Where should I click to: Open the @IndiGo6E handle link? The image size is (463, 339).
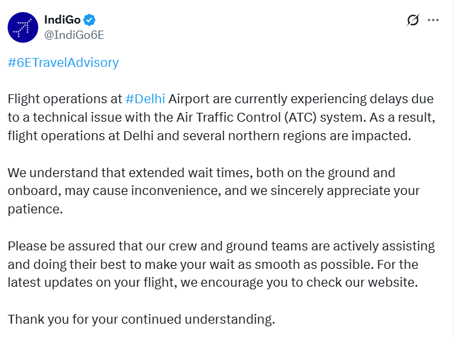73,34
